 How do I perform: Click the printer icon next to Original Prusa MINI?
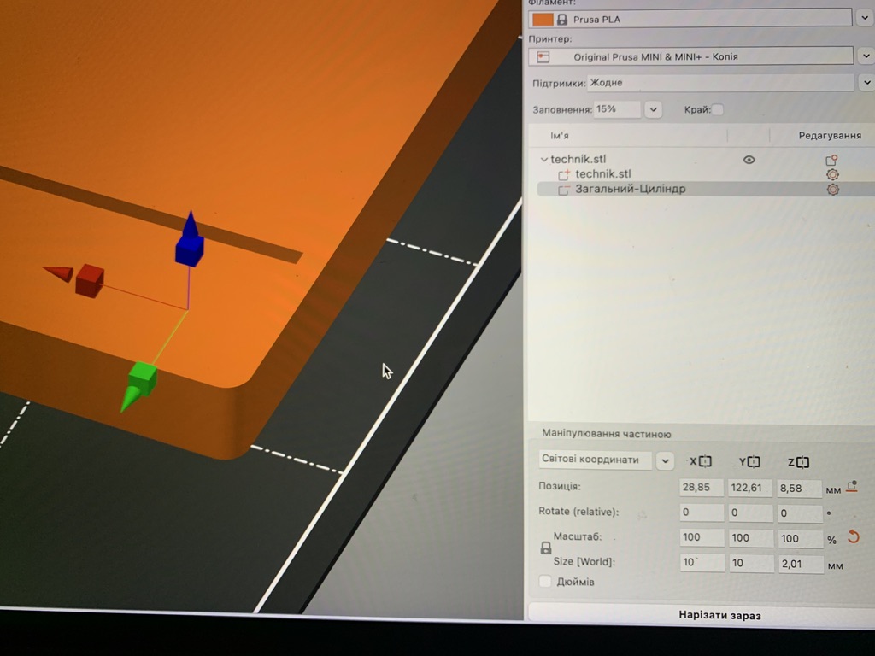pyautogui.click(x=543, y=57)
